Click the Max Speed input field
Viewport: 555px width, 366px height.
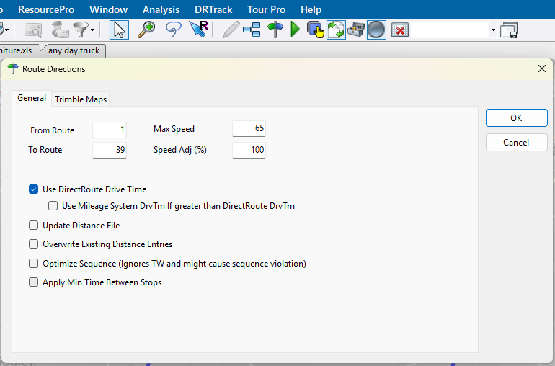coord(249,128)
